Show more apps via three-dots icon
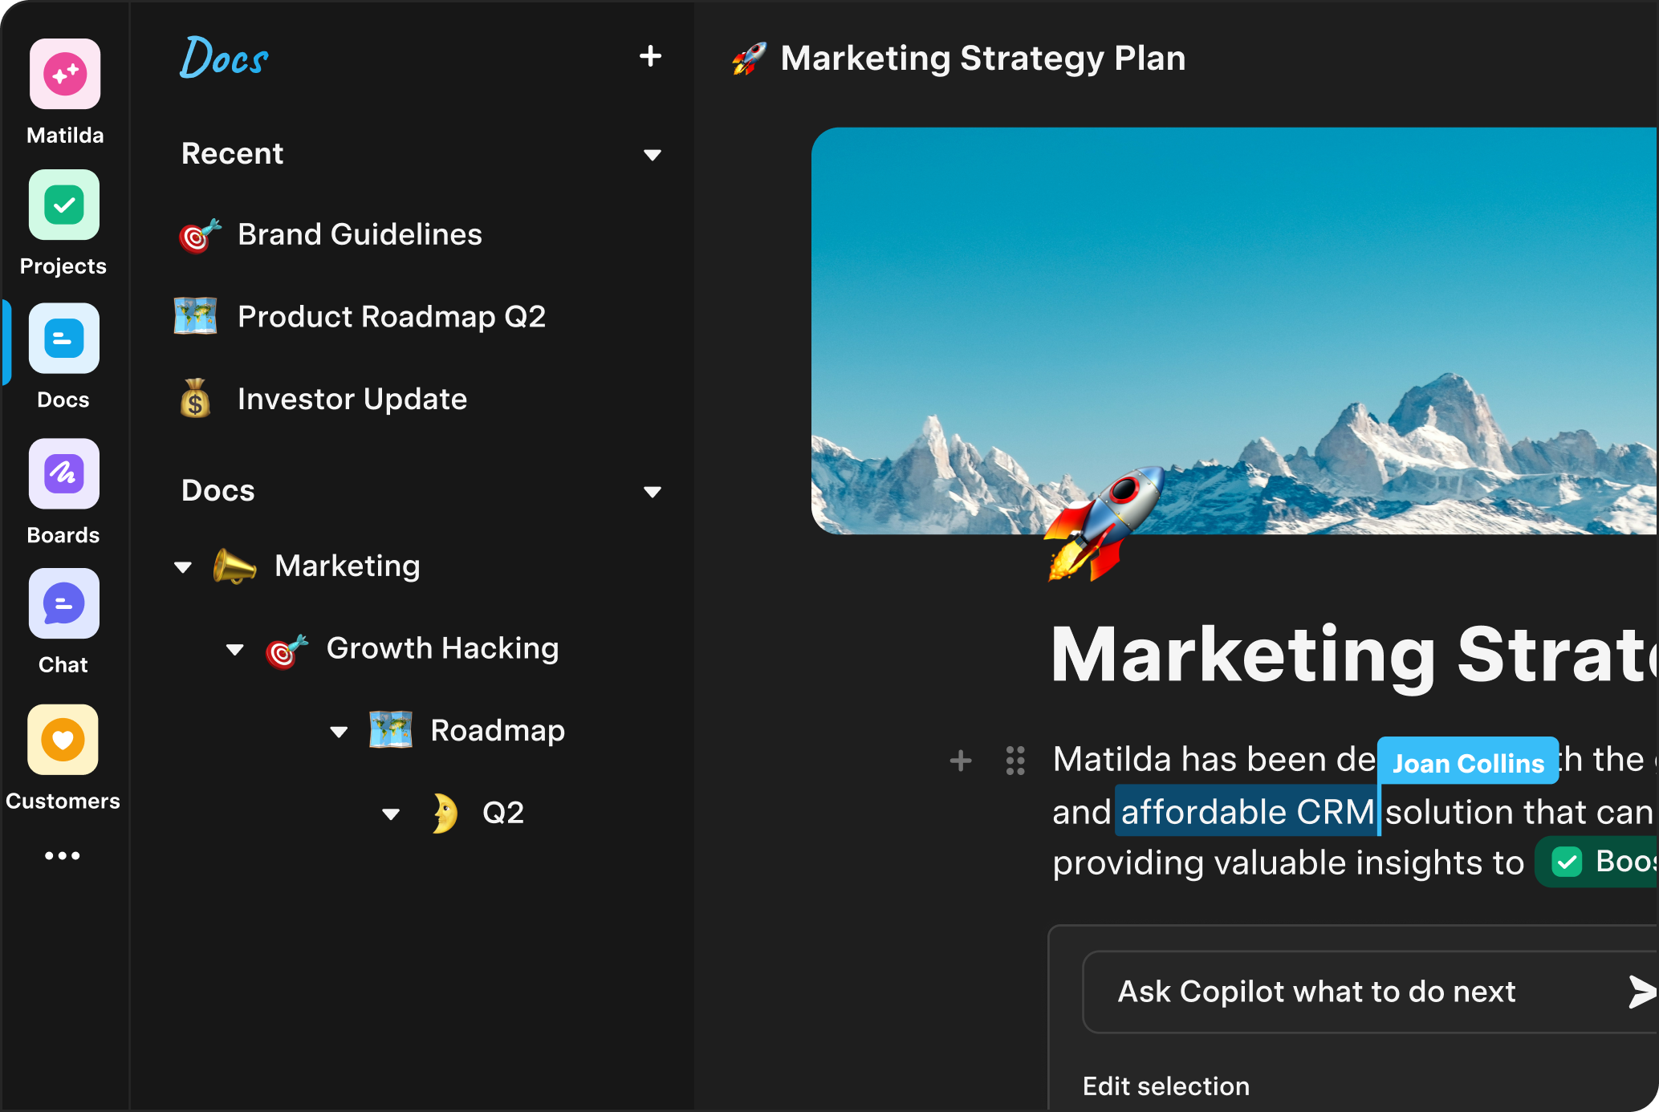 click(x=63, y=856)
